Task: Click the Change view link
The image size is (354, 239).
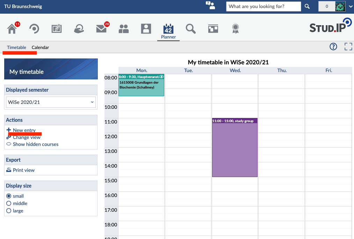Action: coord(27,137)
